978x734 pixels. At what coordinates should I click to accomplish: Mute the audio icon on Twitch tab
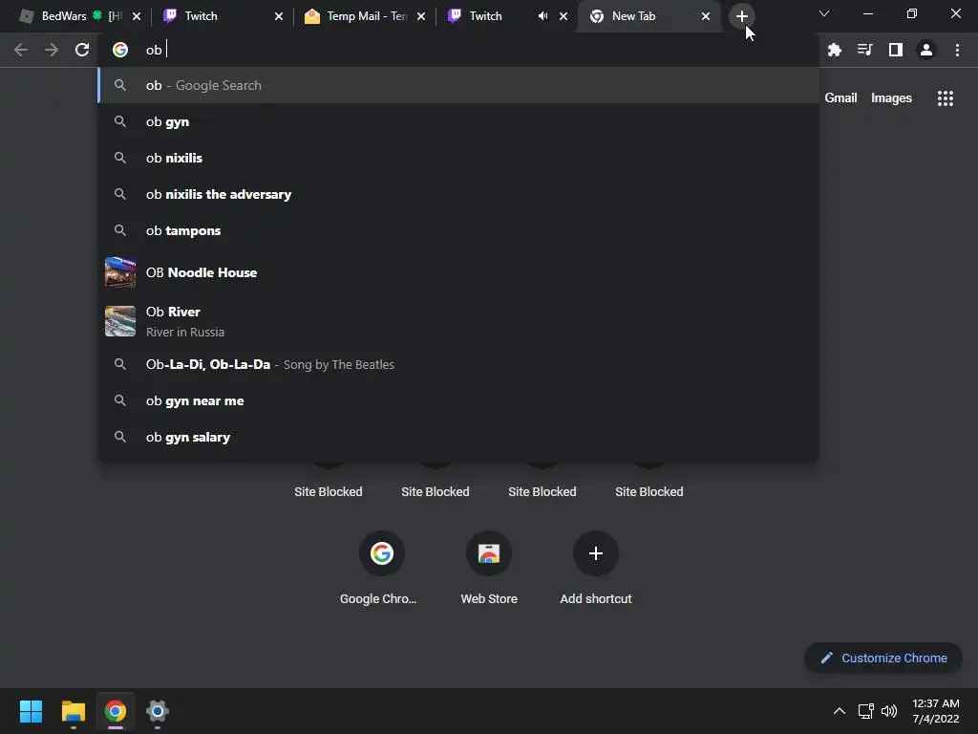coord(542,16)
